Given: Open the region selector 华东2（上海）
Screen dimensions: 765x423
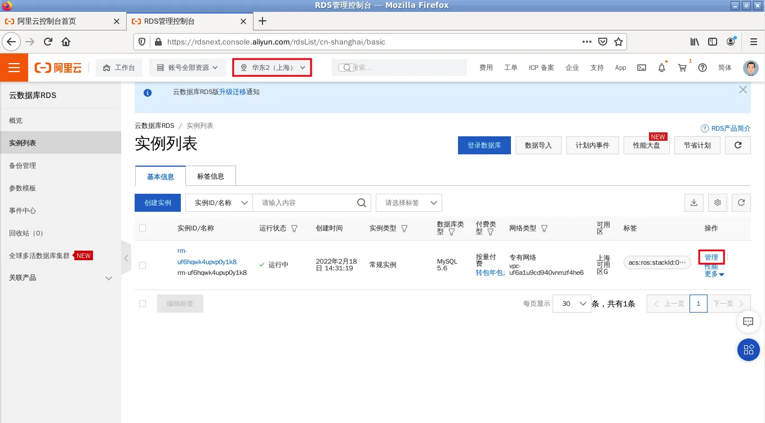Looking at the screenshot, I should pos(273,68).
